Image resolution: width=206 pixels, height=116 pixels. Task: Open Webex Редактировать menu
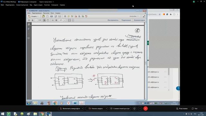10,5
